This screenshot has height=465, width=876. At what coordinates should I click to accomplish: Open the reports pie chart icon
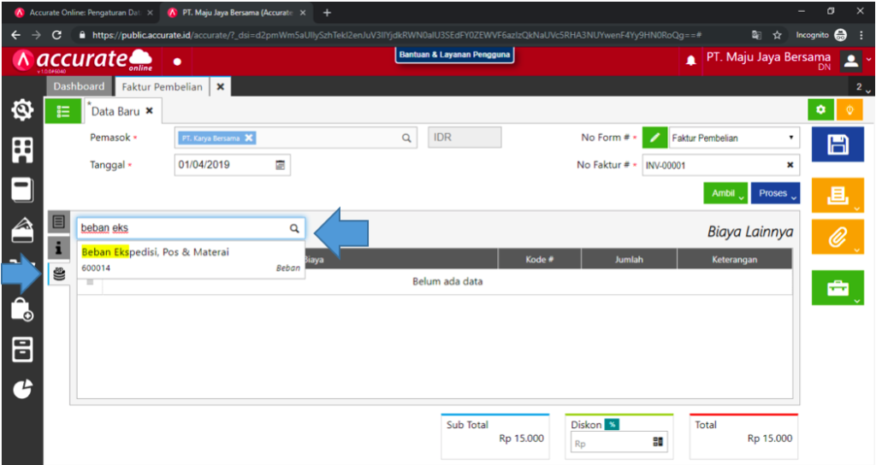click(x=22, y=389)
